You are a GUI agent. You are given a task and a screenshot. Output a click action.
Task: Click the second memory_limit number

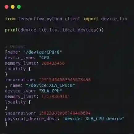[56, 96]
